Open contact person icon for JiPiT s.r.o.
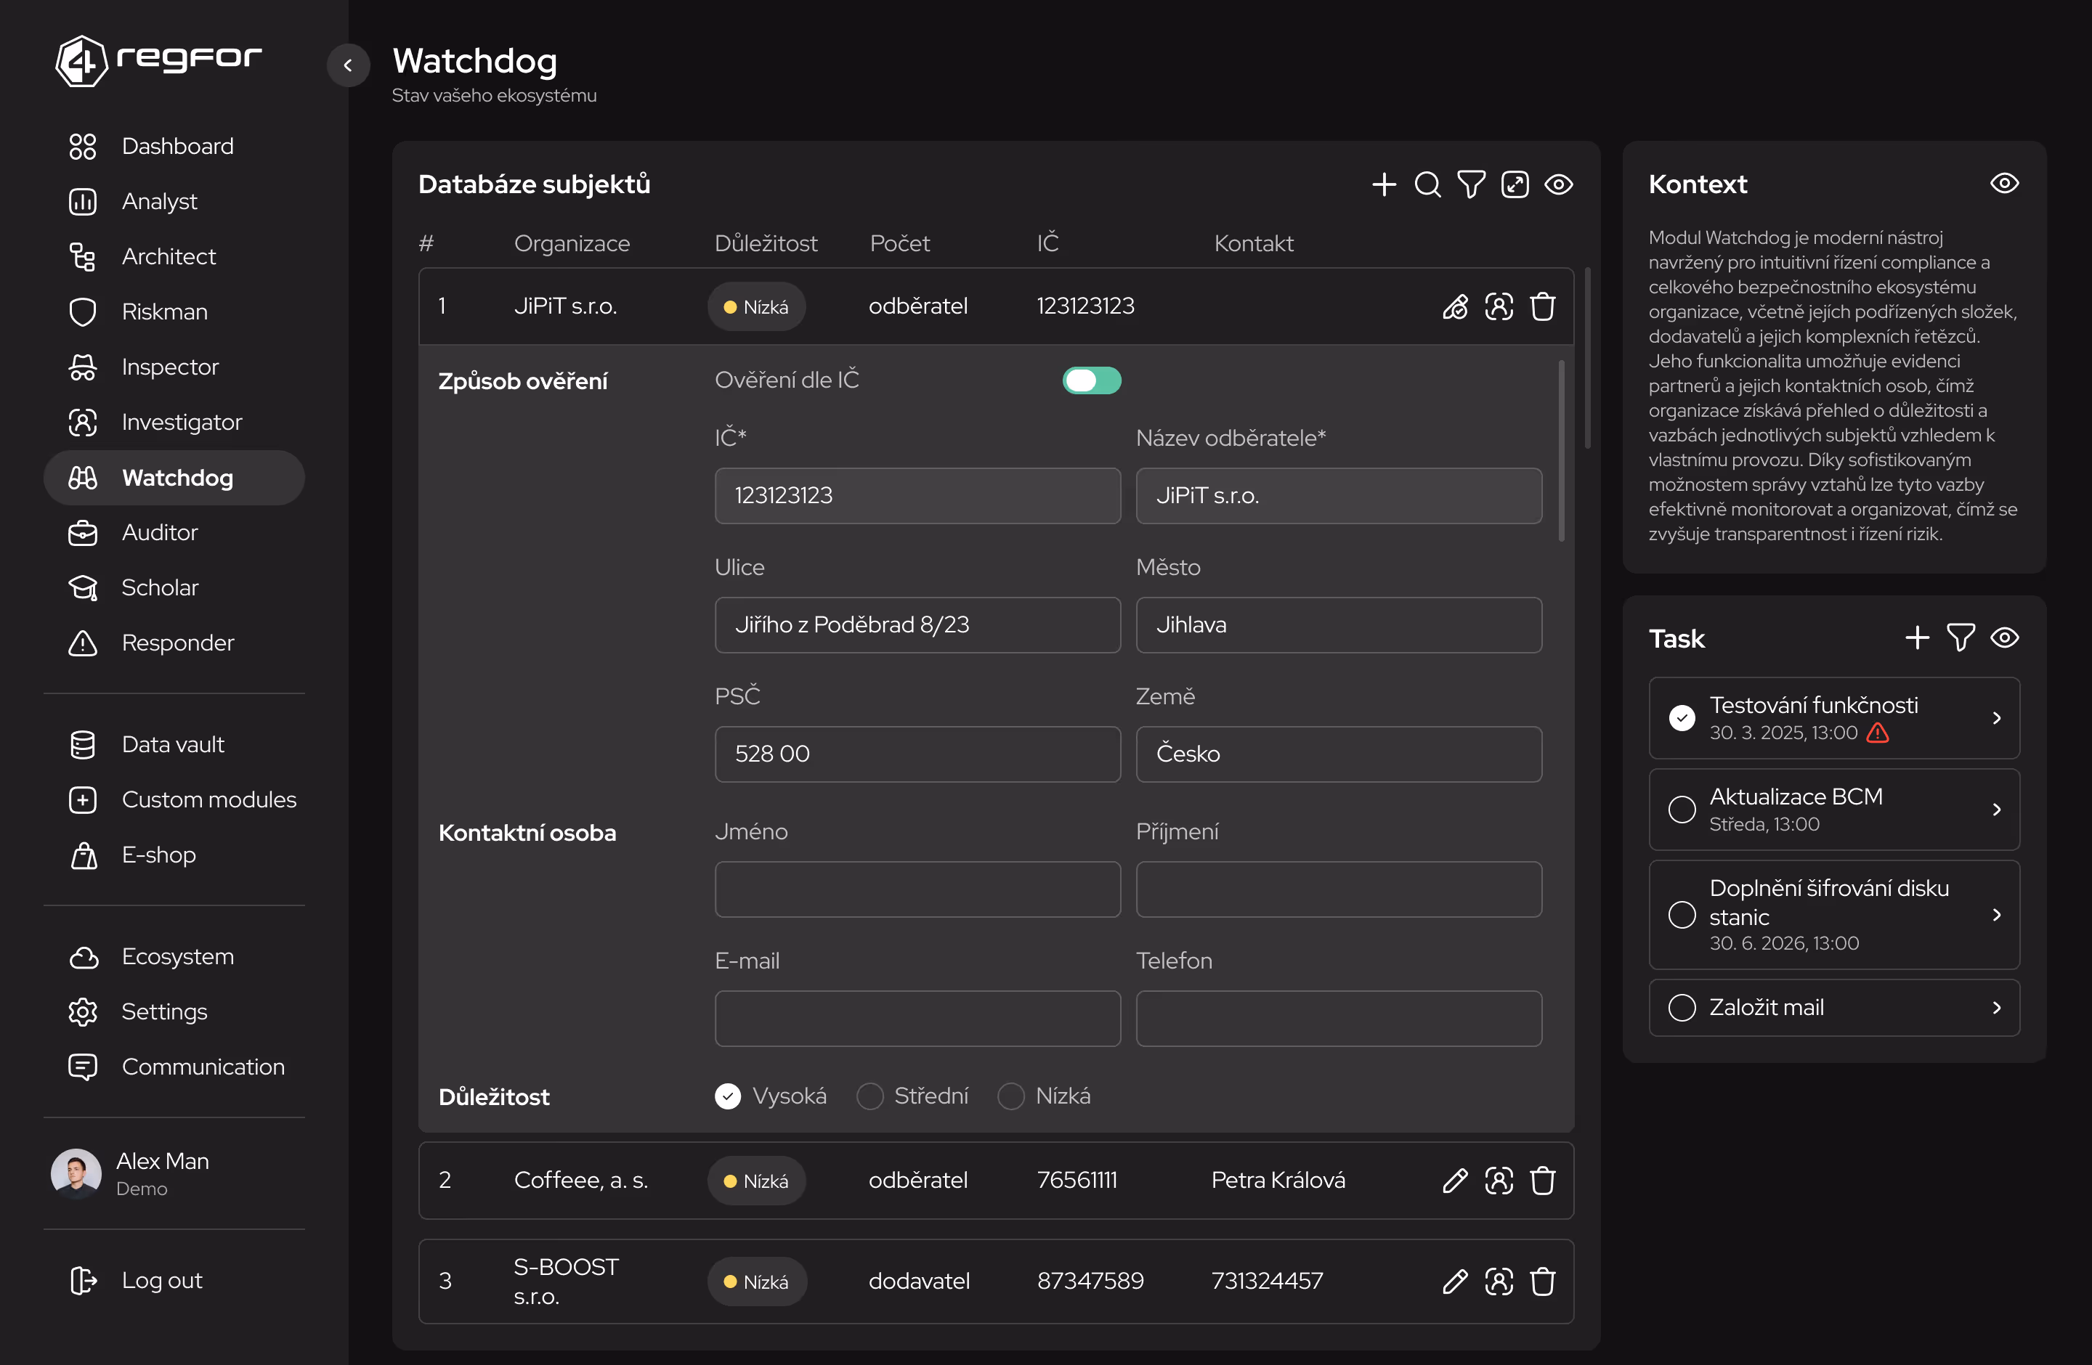 pos(1499,306)
